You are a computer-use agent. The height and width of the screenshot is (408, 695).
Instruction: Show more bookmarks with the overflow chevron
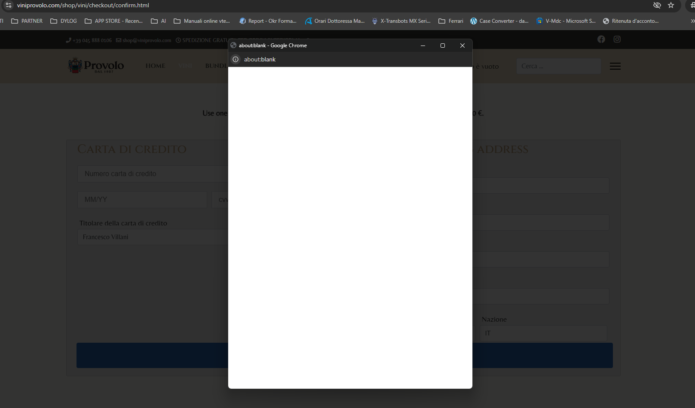(692, 21)
